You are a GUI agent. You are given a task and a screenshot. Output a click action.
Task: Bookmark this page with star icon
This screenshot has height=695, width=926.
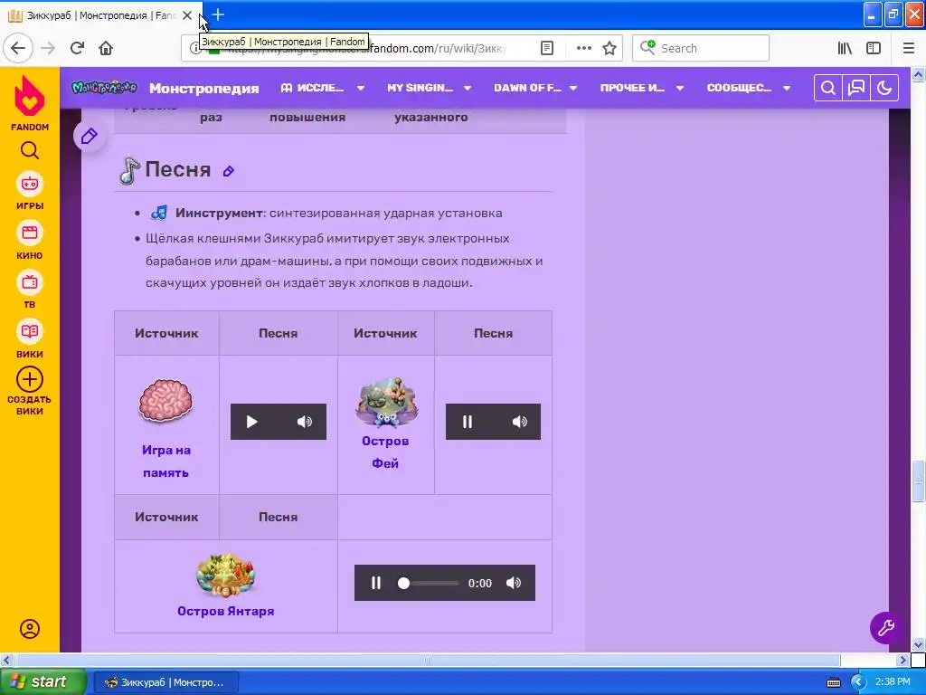point(609,48)
